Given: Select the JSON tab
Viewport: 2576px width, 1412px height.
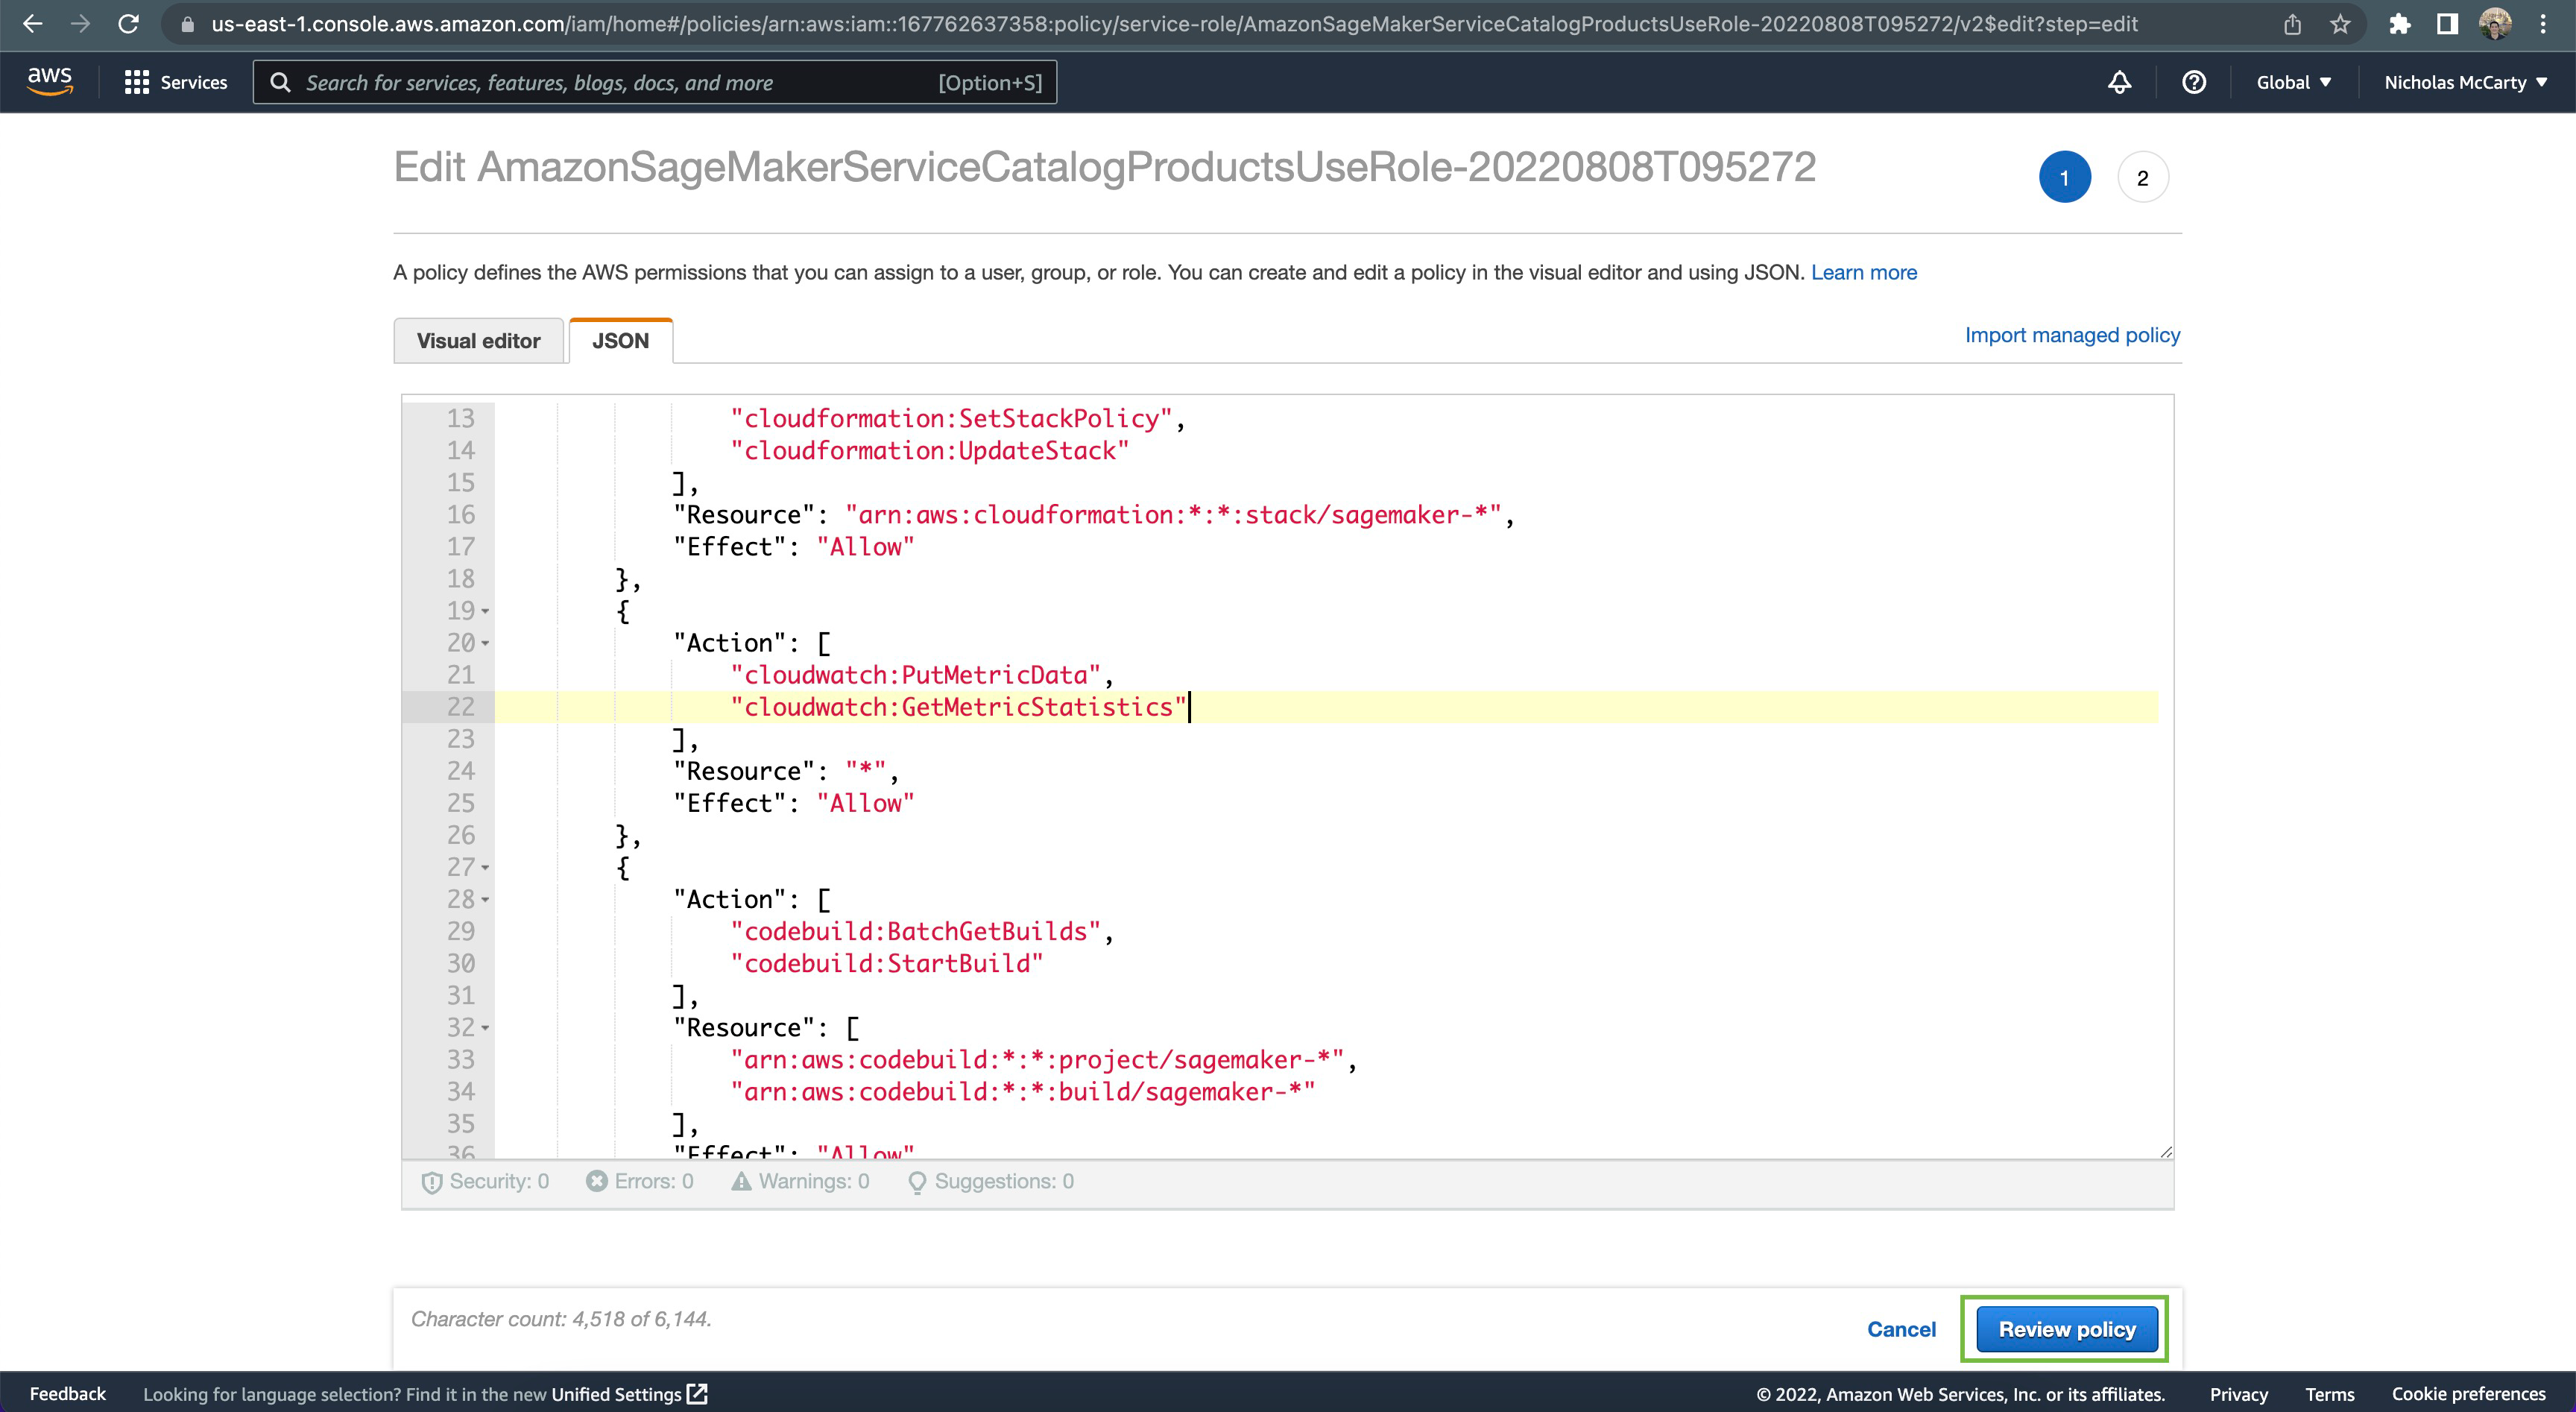Looking at the screenshot, I should 620,341.
